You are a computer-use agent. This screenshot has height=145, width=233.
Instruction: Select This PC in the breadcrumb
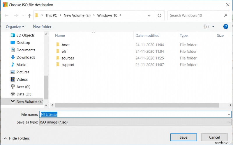[51, 15]
